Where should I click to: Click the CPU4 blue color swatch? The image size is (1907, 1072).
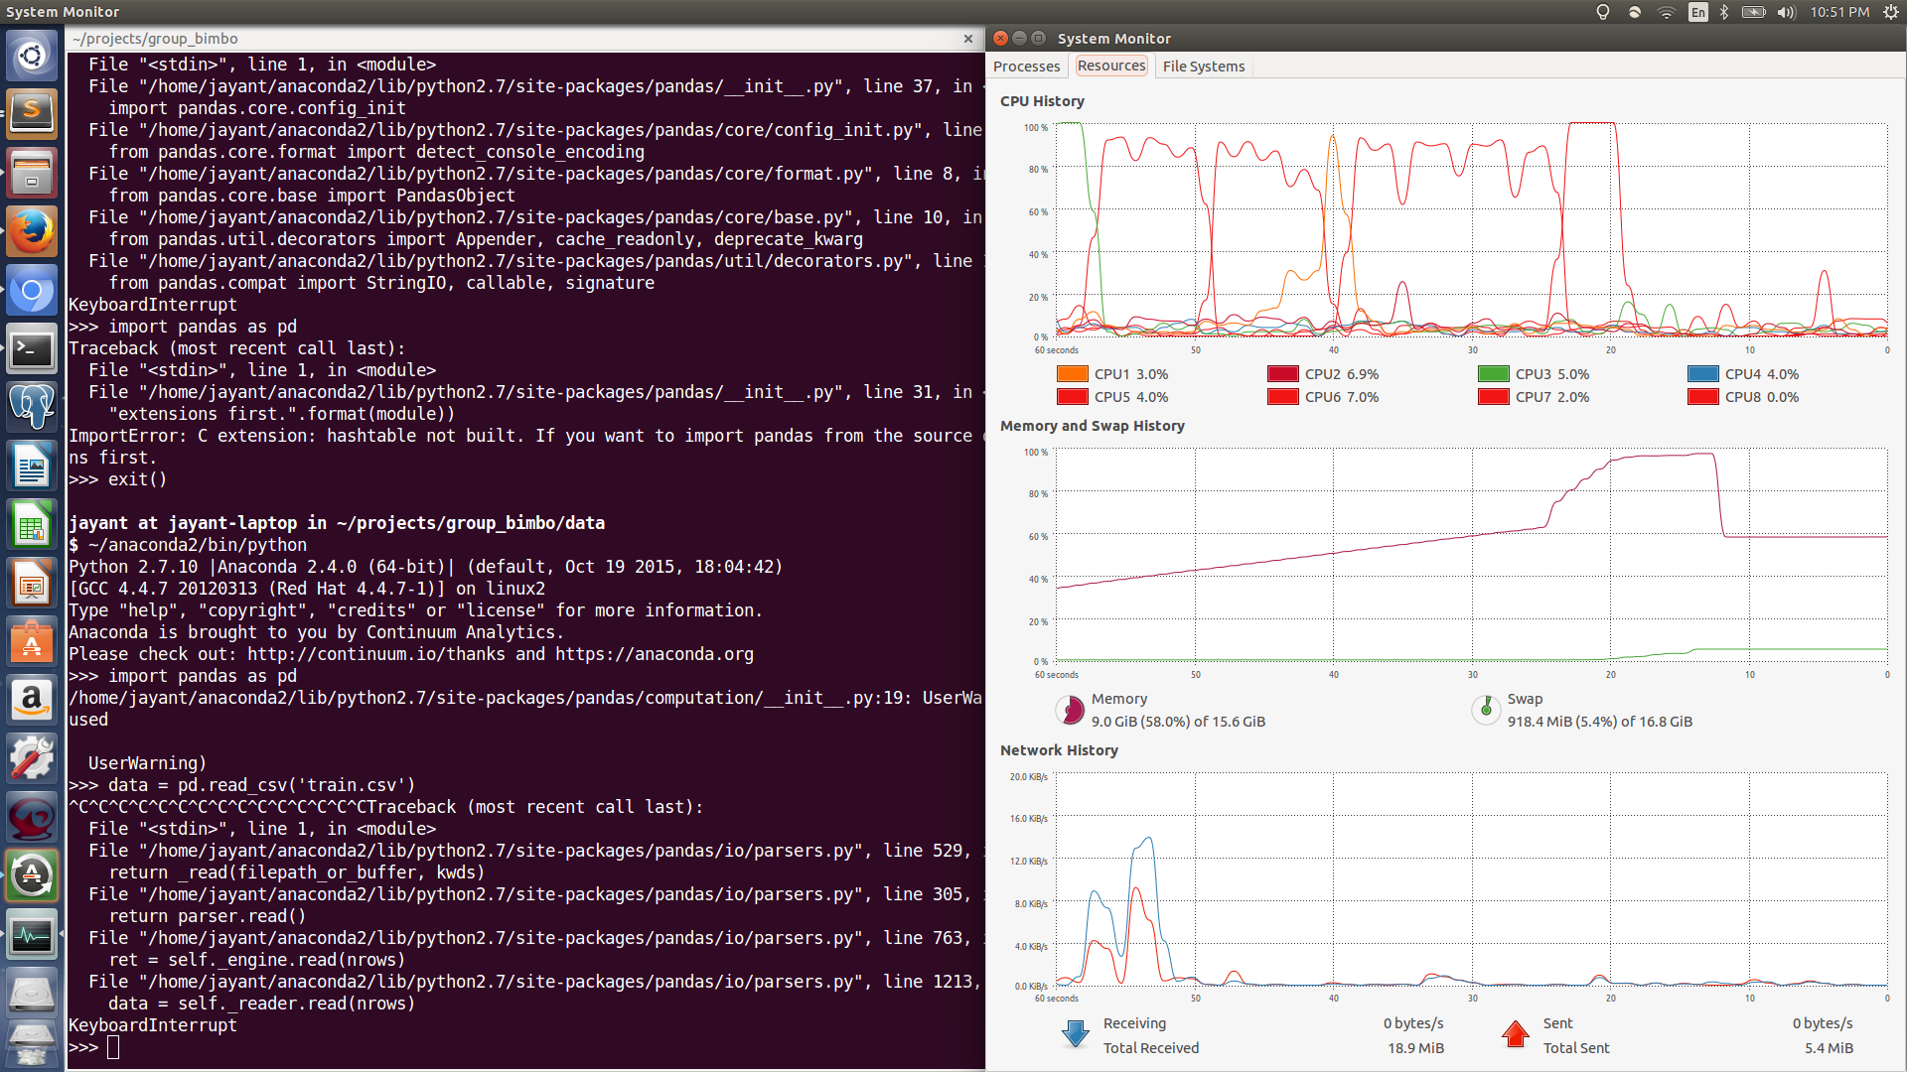click(x=1702, y=374)
